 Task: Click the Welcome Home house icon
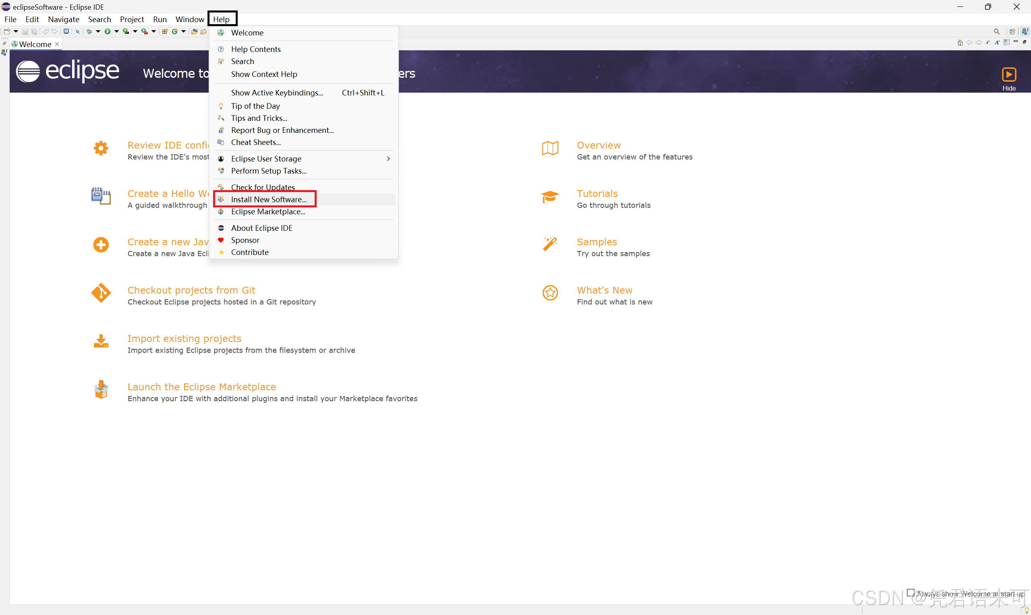(x=960, y=43)
